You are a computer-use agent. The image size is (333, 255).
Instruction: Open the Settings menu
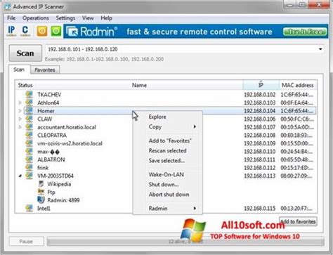65,18
